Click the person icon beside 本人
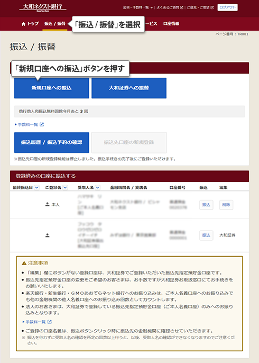259x363 pixels. pos(48,204)
